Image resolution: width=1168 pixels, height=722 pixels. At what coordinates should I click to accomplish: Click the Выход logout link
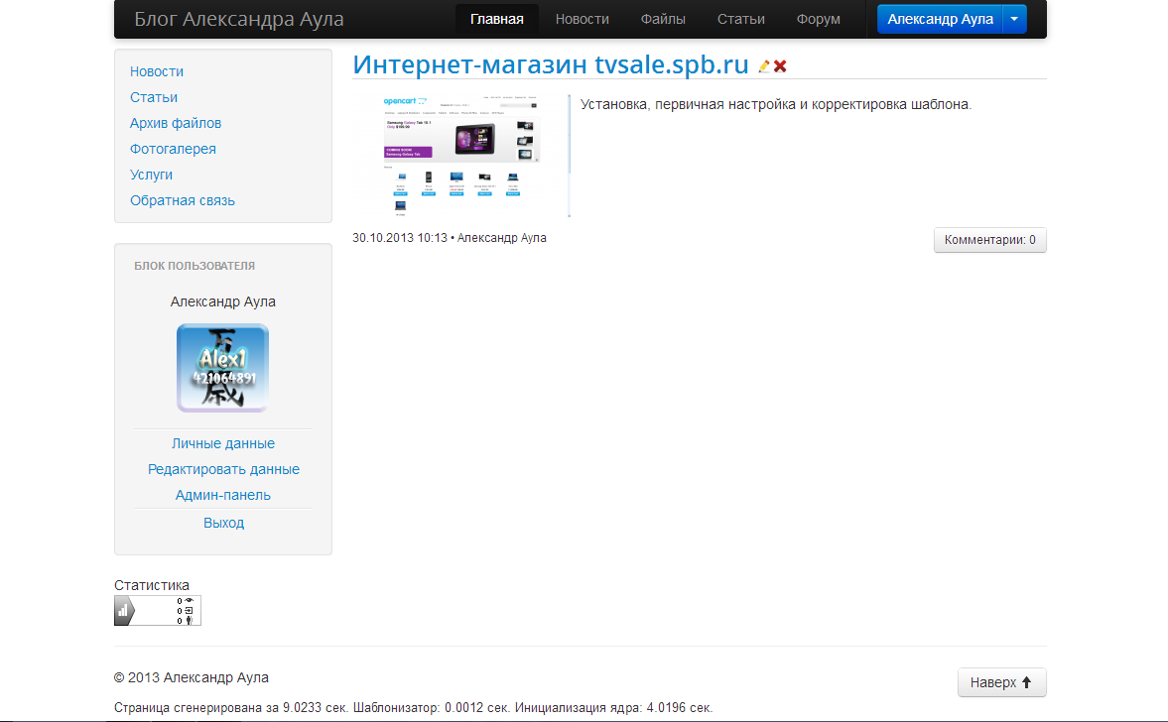pyautogui.click(x=223, y=523)
